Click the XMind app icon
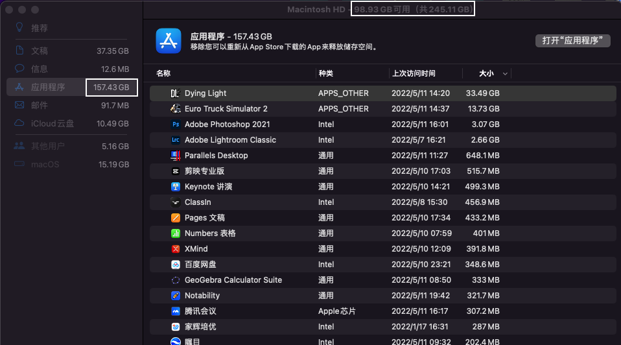Image resolution: width=621 pixels, height=345 pixels. 175,249
